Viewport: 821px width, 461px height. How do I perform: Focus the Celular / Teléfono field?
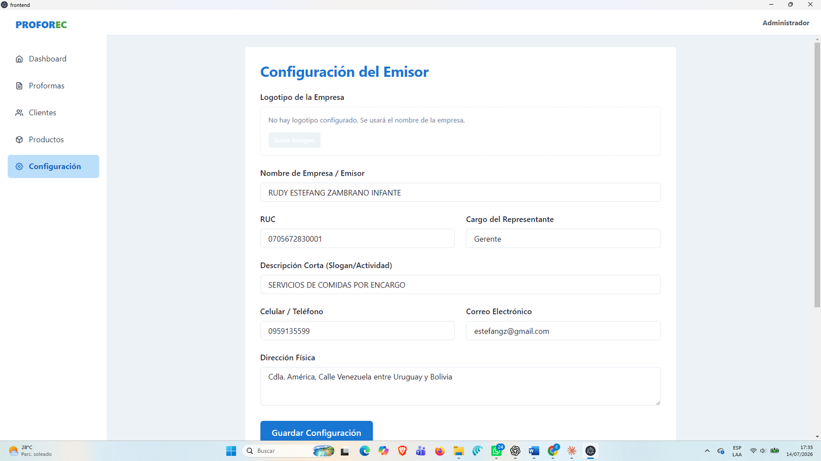(x=357, y=331)
